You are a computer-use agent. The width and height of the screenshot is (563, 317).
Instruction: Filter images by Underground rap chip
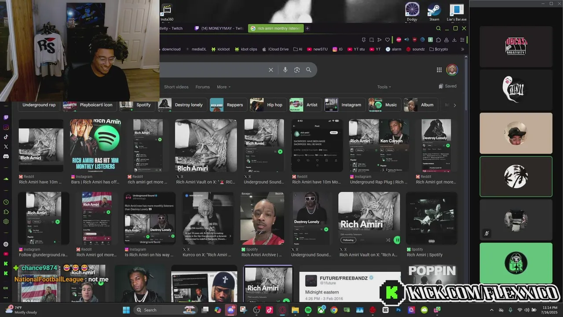(x=39, y=105)
